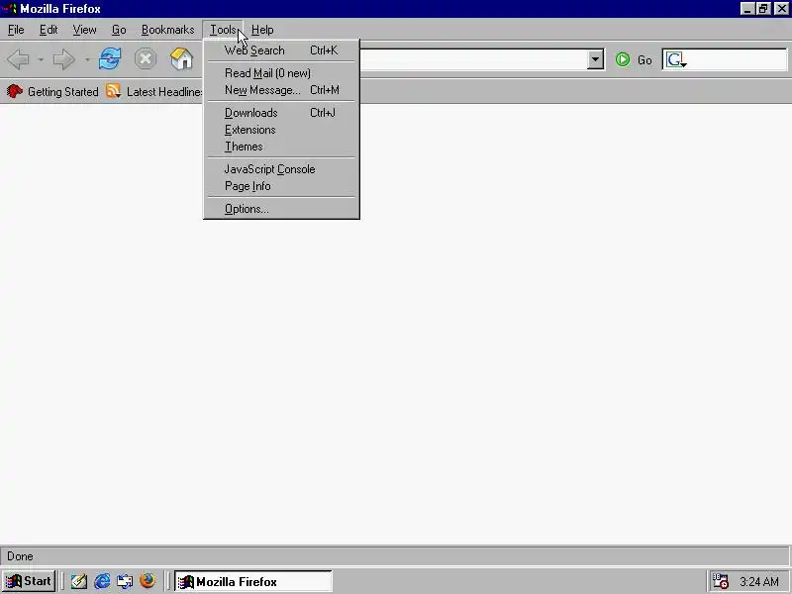Image resolution: width=792 pixels, height=594 pixels.
Task: Choose Web Search from Tools menu
Action: (281, 50)
